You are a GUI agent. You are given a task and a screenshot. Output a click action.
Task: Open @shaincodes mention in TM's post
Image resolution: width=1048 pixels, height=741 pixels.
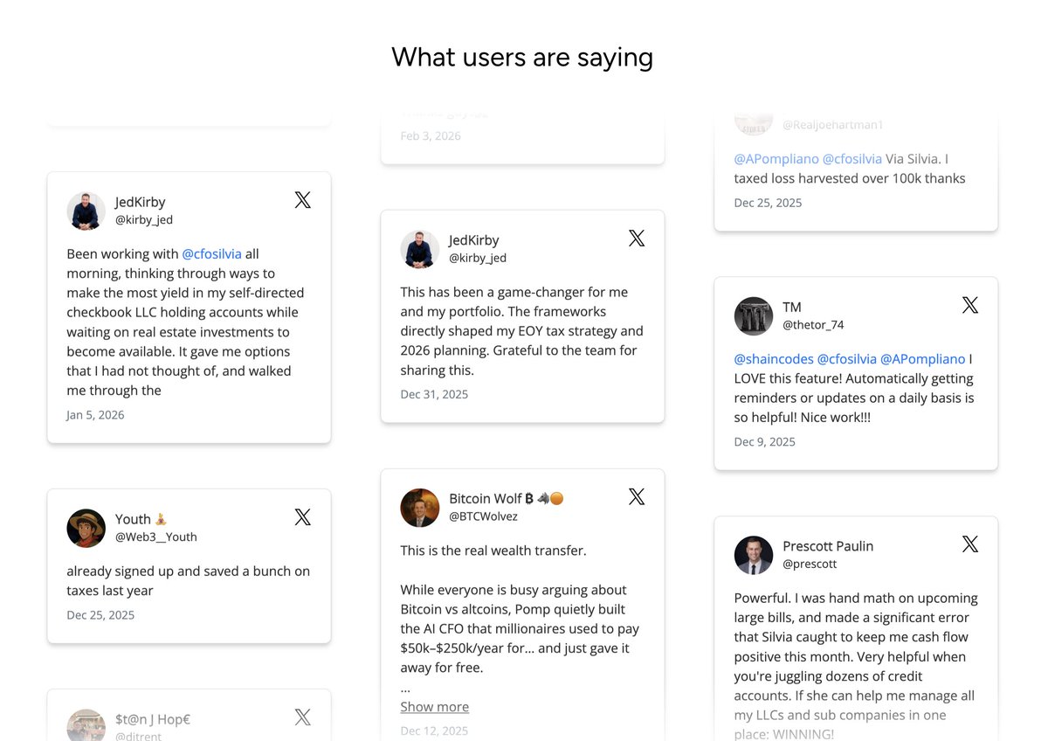773,359
